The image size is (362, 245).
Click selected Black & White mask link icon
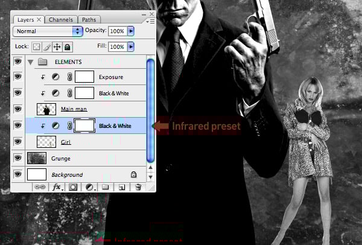pyautogui.click(x=69, y=126)
